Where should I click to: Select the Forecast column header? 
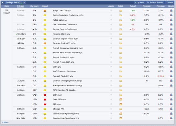[147, 6]
